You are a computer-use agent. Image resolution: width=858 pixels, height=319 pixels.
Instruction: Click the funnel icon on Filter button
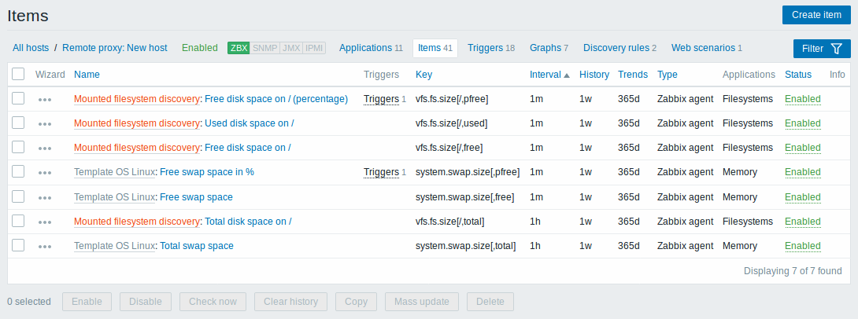point(836,49)
